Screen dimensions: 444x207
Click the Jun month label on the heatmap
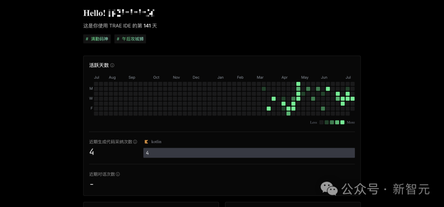click(x=324, y=77)
